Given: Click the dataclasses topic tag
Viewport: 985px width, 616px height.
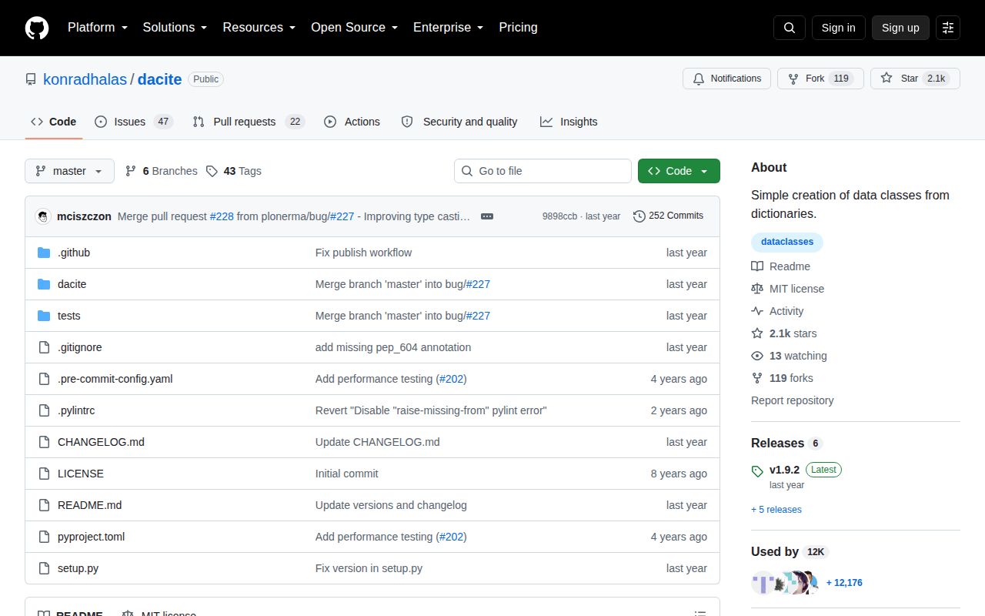Looking at the screenshot, I should pyautogui.click(x=787, y=242).
